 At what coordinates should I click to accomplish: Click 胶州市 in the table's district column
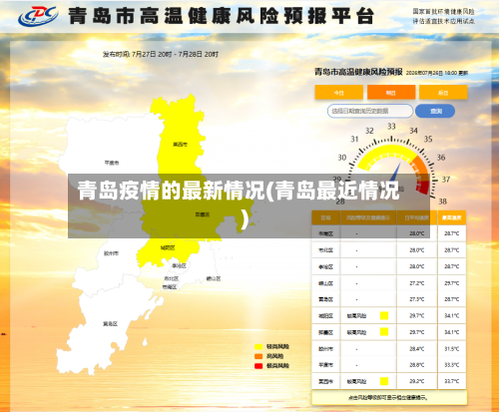tap(325, 349)
